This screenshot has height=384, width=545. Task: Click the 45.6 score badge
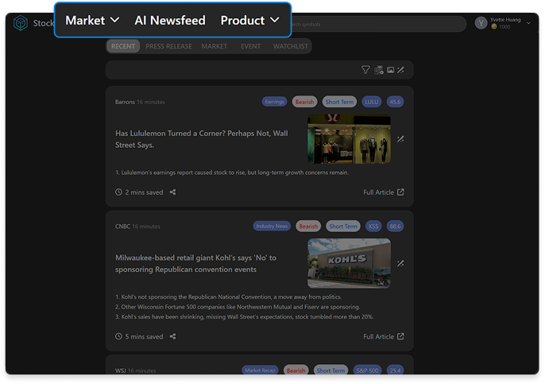395,102
